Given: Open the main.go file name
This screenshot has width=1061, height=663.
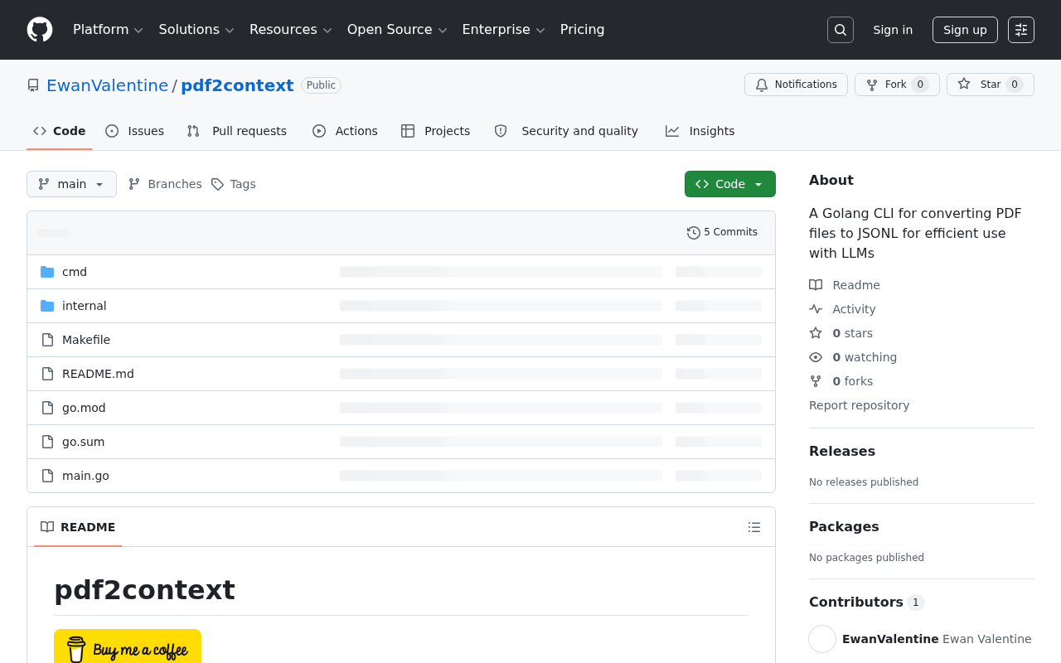Looking at the screenshot, I should coord(85,476).
